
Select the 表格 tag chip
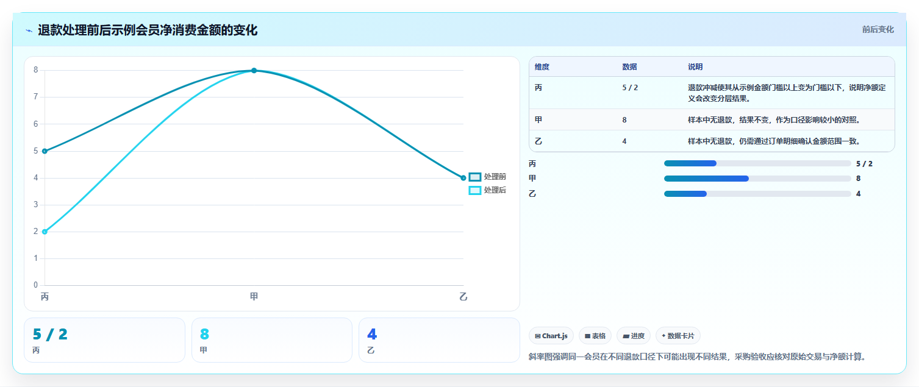(x=595, y=336)
